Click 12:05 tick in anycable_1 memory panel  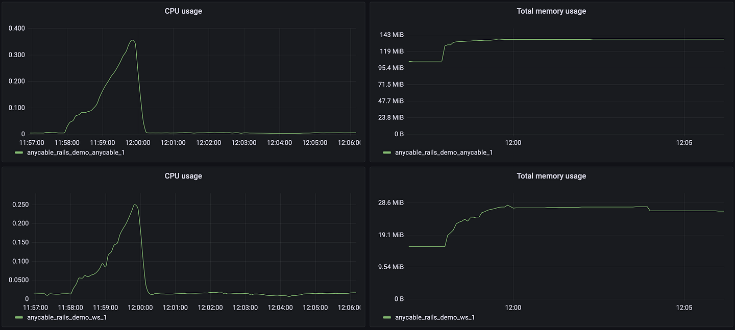(684, 143)
